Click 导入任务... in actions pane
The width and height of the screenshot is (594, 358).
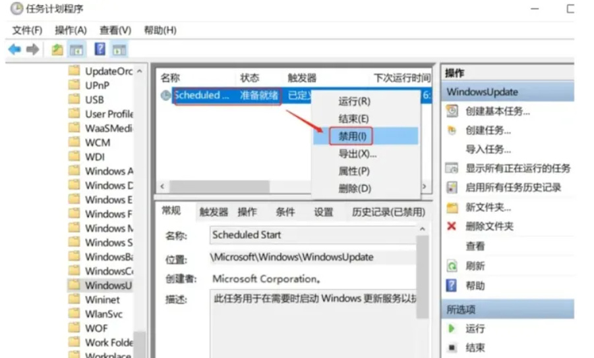pyautogui.click(x=488, y=149)
